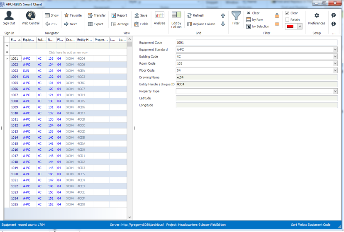Open Preferences via the gear icon
Viewport: 344px width, 232px height.
point(317,16)
